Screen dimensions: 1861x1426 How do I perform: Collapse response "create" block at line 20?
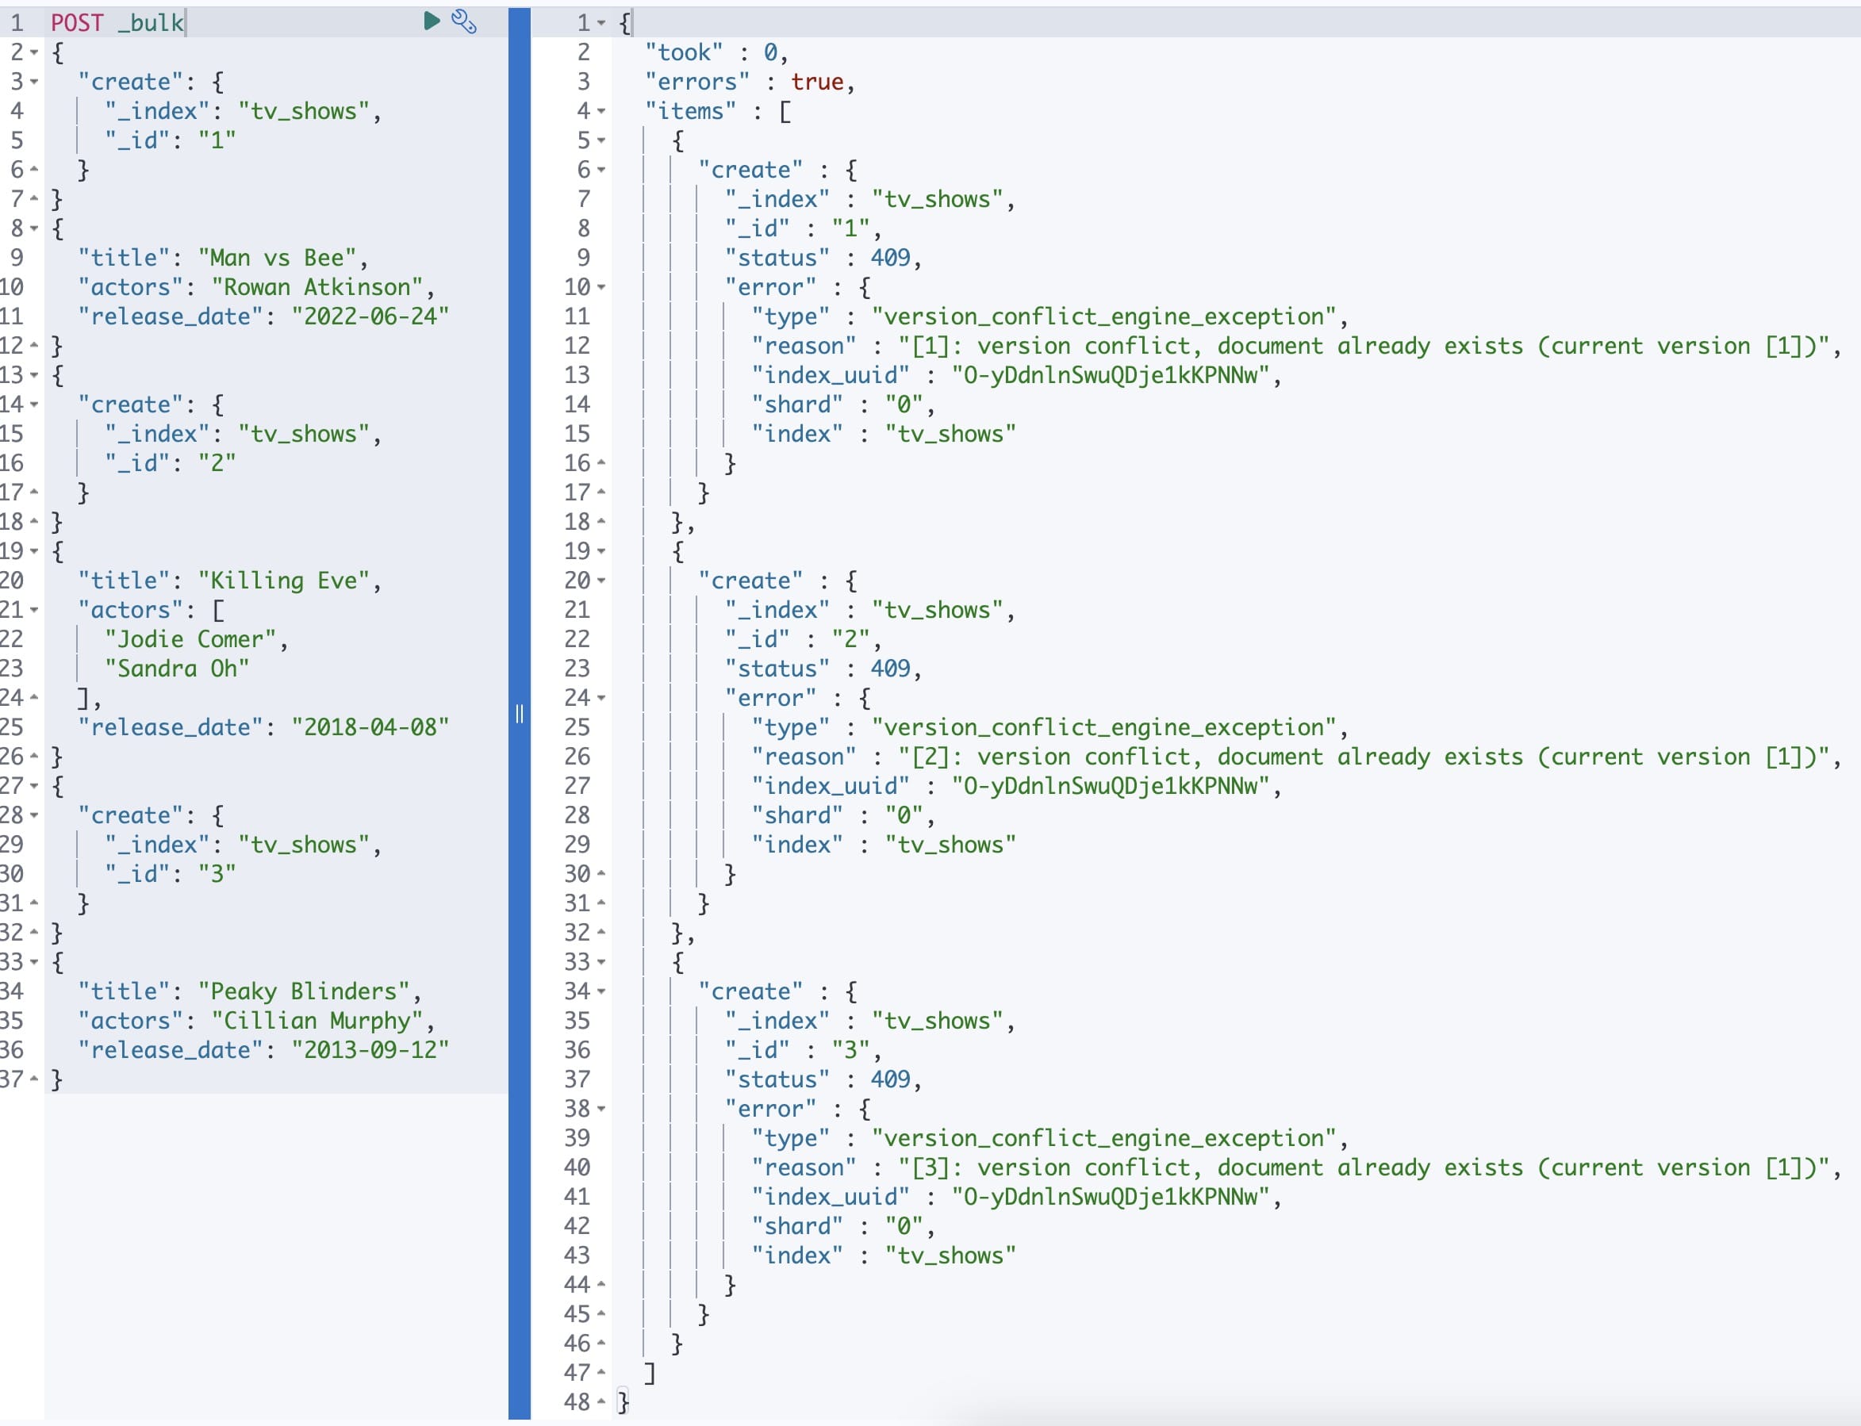pyautogui.click(x=601, y=581)
